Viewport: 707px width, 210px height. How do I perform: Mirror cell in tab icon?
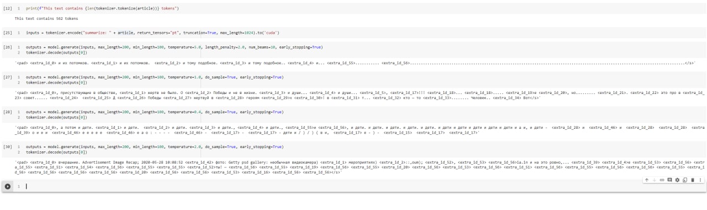[x=685, y=180]
